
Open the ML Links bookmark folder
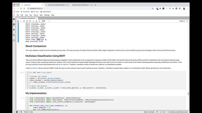(x=35, y=12)
